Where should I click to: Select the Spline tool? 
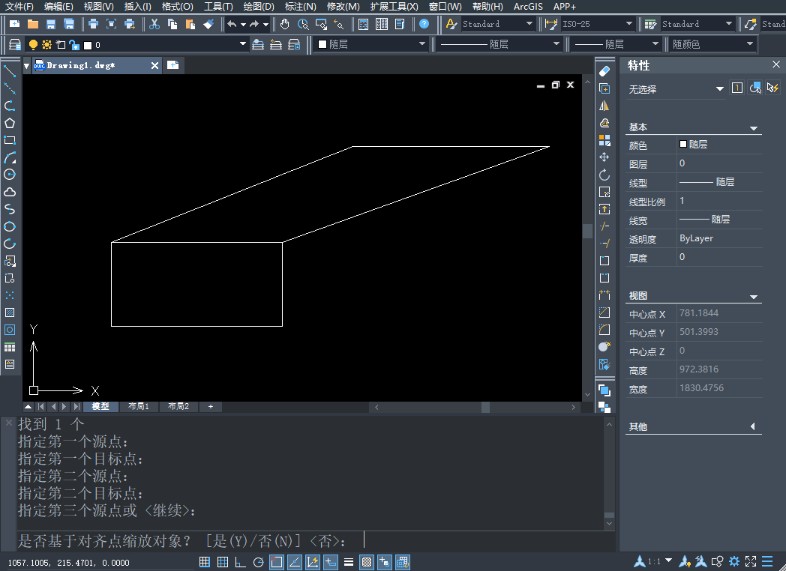pyautogui.click(x=10, y=209)
